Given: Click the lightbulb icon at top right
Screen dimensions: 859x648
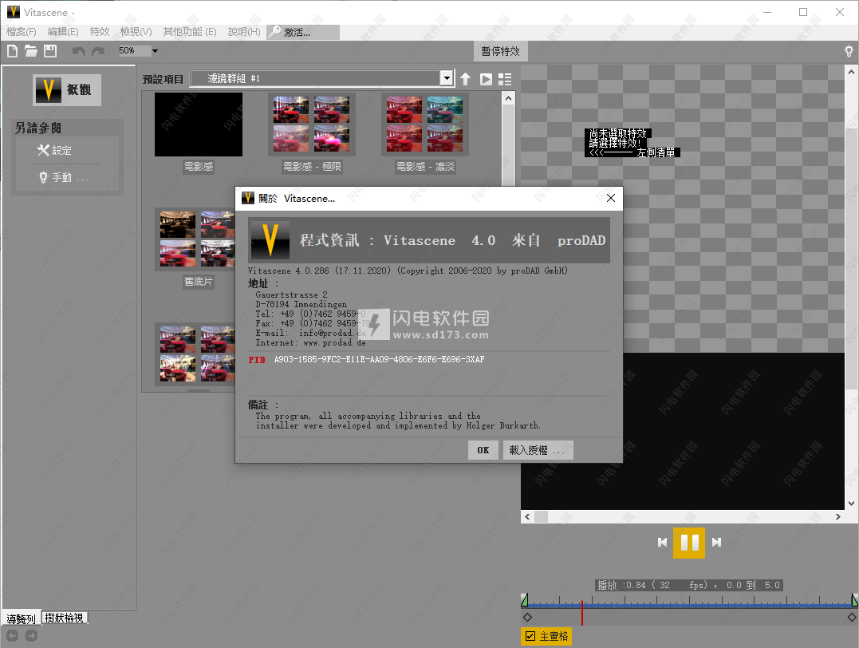Looking at the screenshot, I should (849, 51).
